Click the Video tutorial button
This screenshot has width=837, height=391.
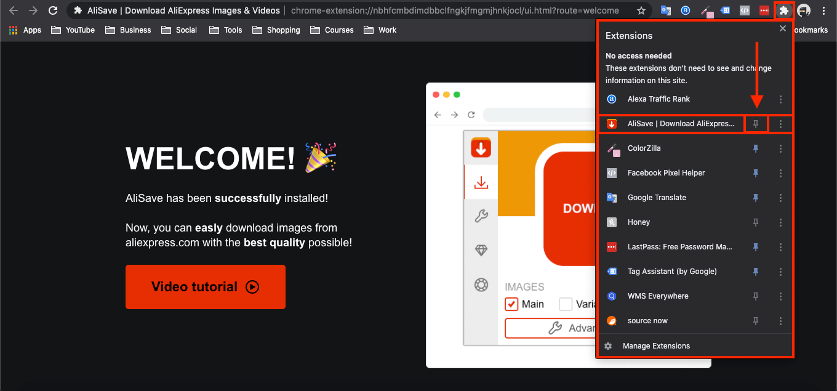[206, 287]
